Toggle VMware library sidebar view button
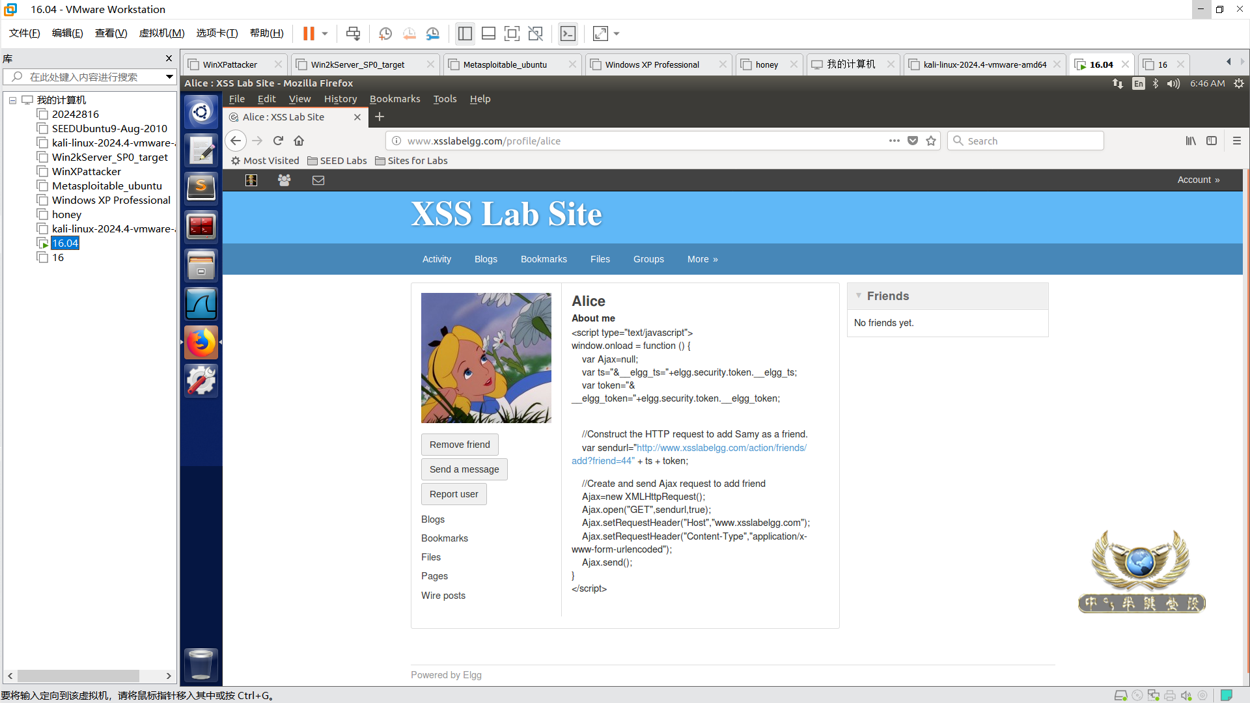This screenshot has height=703, width=1250. 465,33
